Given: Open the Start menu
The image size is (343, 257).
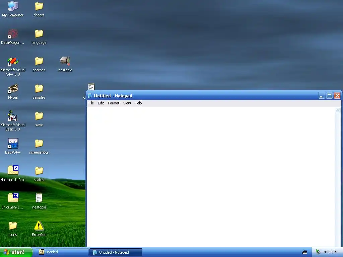Looking at the screenshot, I should coord(16,252).
